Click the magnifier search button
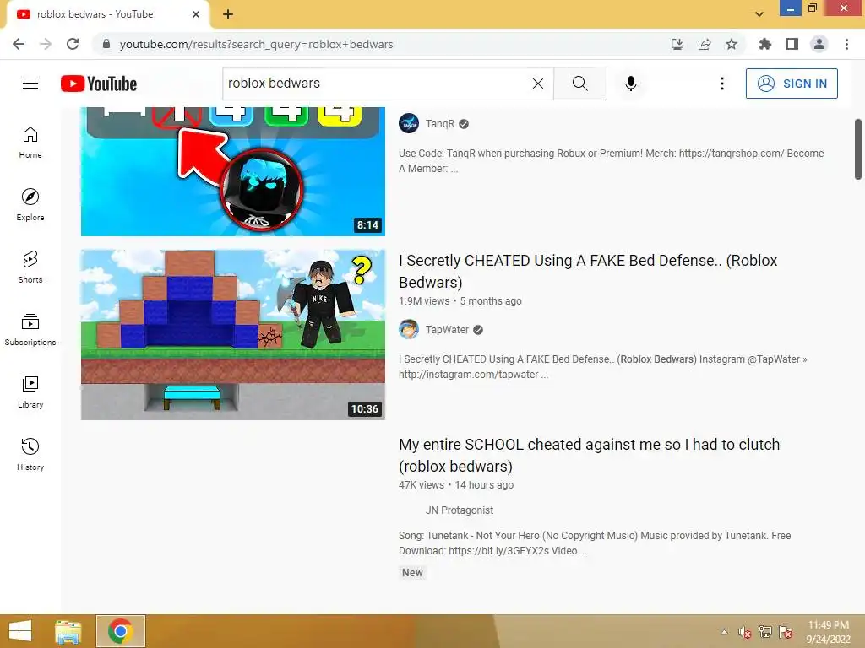865x648 pixels. [579, 84]
